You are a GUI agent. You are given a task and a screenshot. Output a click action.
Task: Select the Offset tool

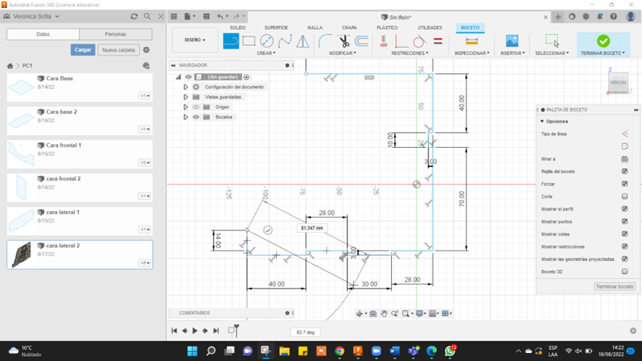coord(362,41)
